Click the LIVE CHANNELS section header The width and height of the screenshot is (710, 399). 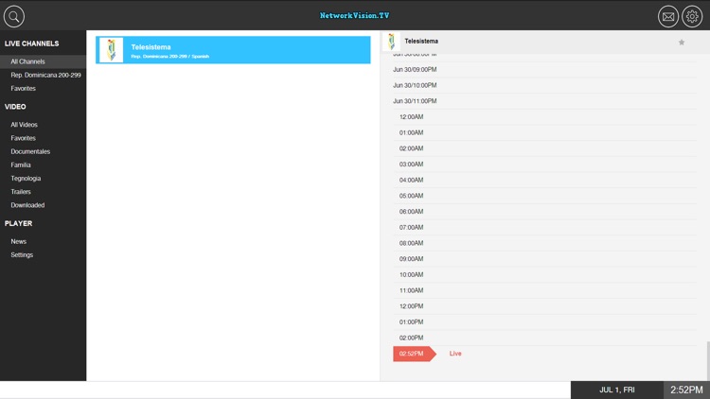coord(31,43)
